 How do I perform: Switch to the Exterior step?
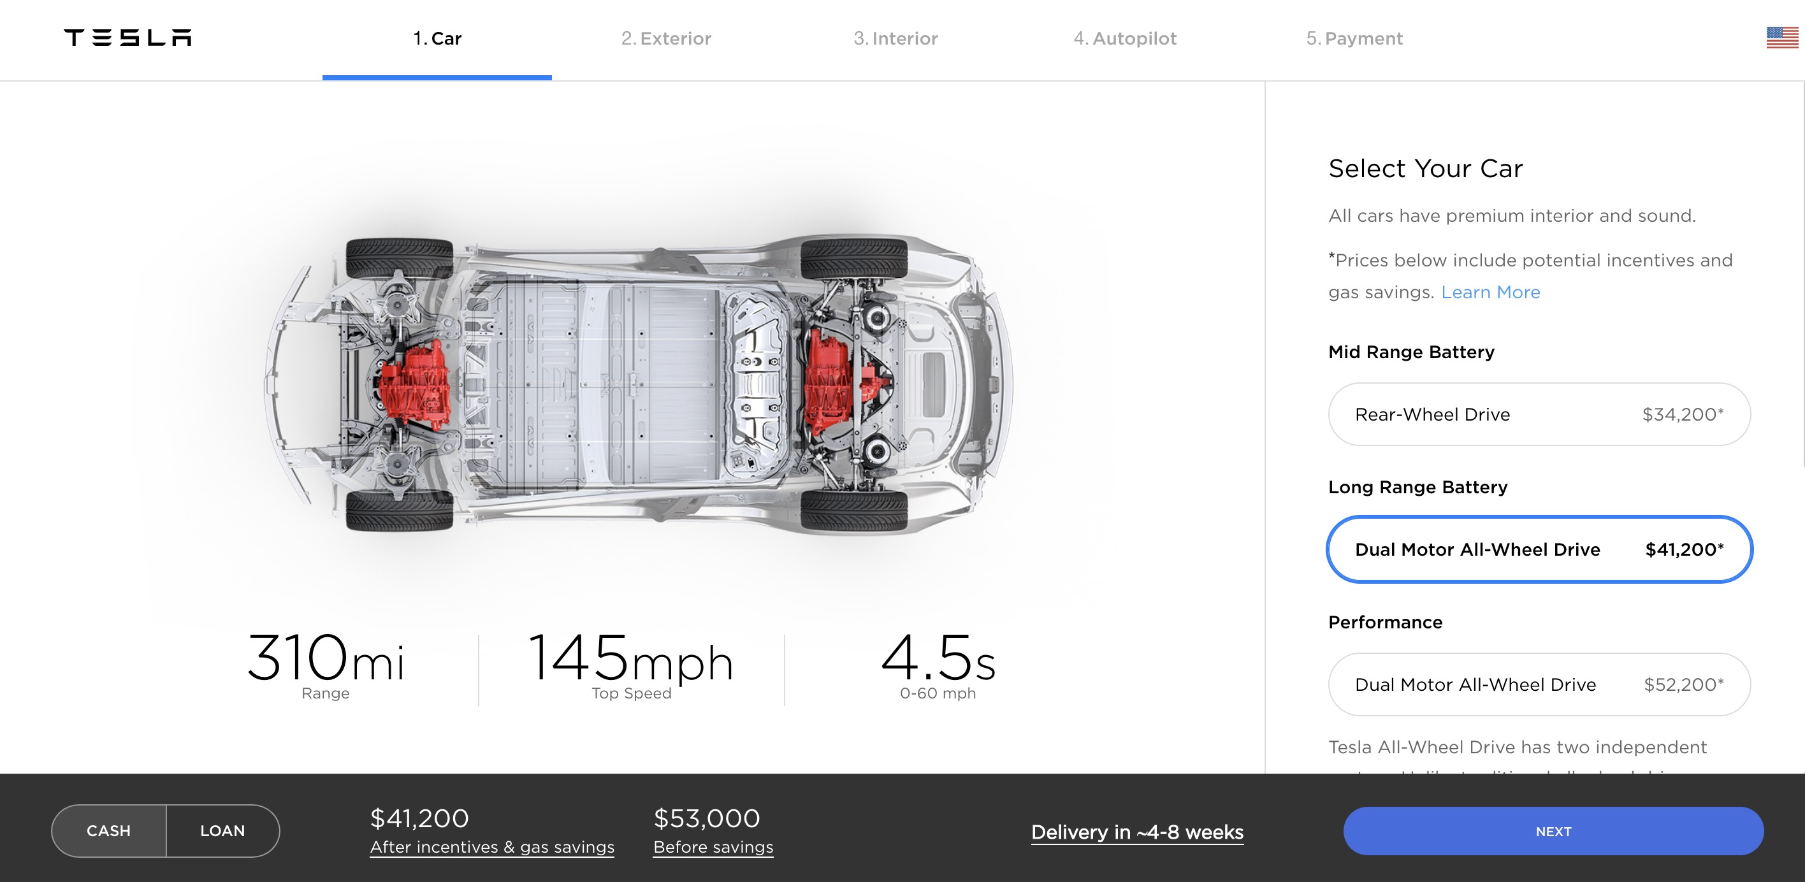point(667,38)
